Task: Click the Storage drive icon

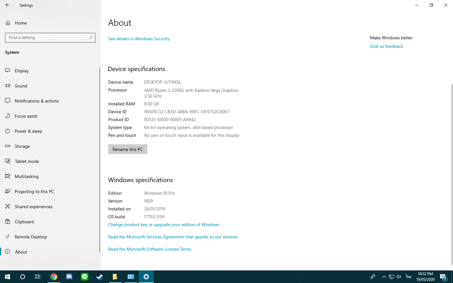Action: click(8, 146)
